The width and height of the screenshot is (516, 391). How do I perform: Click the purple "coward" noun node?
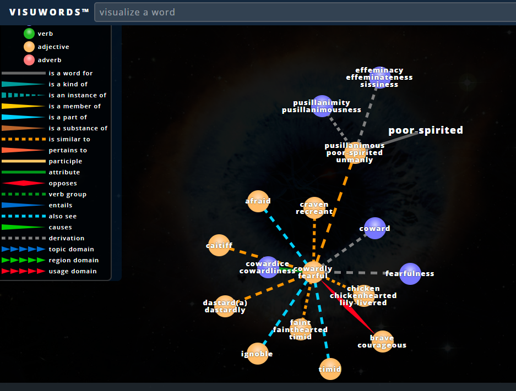[374, 228]
